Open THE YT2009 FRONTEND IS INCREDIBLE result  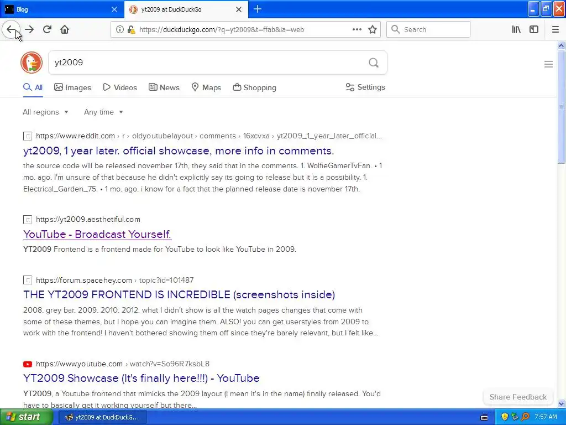point(179,294)
